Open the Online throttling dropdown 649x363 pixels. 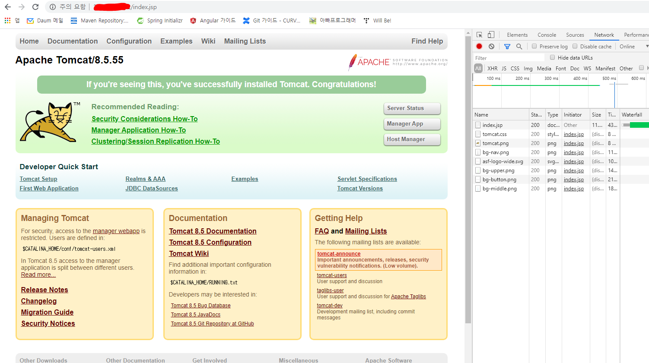coord(633,46)
